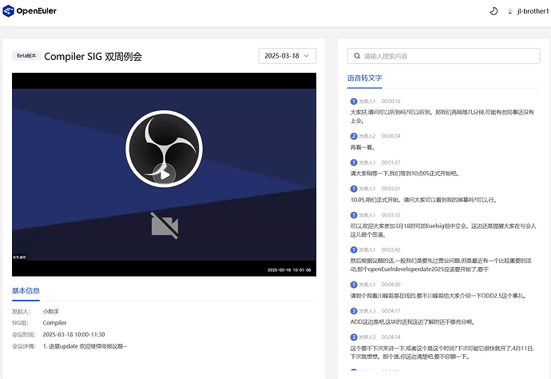The width and height of the screenshot is (551, 379).
Task: Click the OpenEuler logo
Action: (30, 11)
